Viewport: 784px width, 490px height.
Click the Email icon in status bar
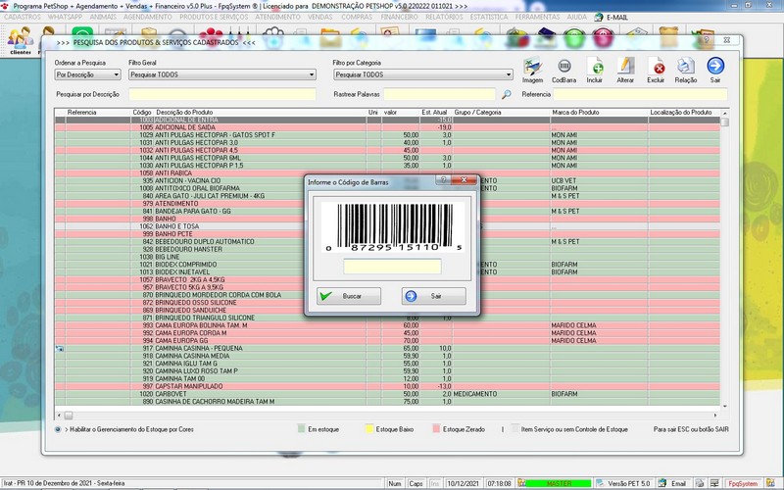(x=662, y=483)
